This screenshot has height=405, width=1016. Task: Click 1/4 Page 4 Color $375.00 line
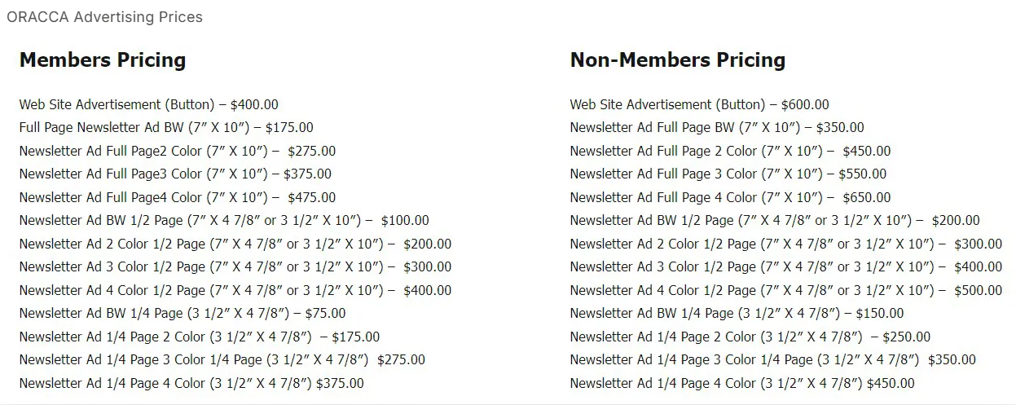[x=191, y=384]
